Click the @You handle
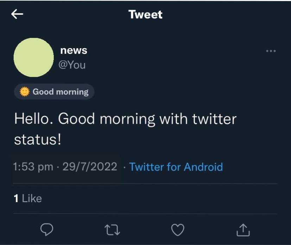 [72, 65]
